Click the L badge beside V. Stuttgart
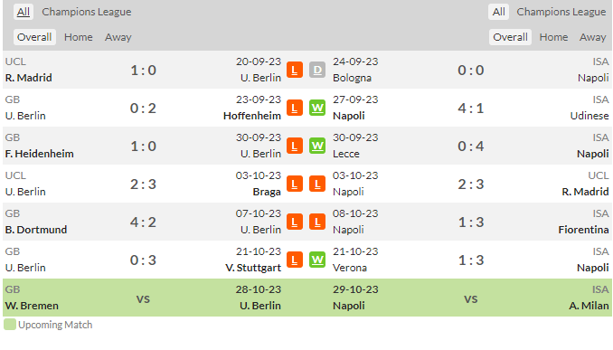Screen dimensions: 613x350 click(295, 260)
